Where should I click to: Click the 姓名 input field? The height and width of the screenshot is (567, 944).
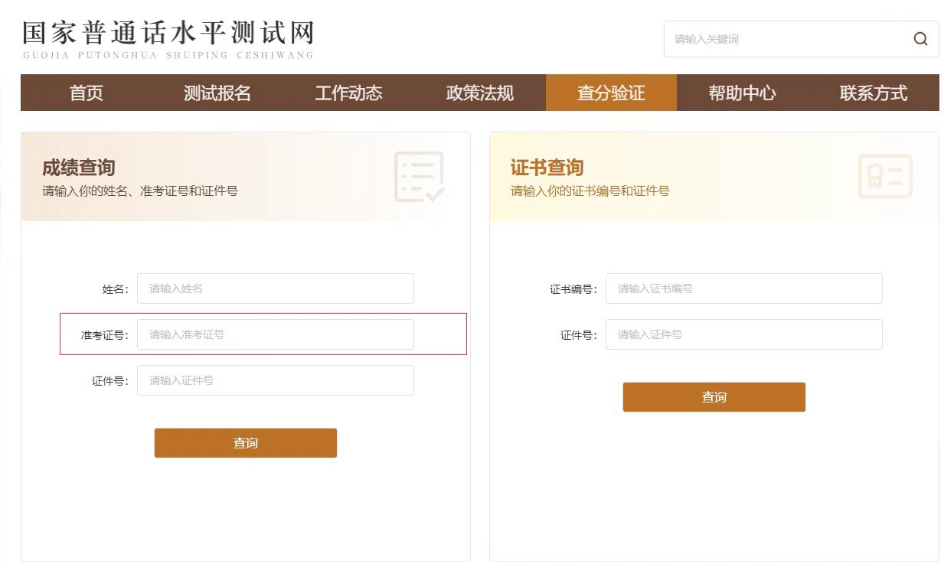(x=275, y=288)
